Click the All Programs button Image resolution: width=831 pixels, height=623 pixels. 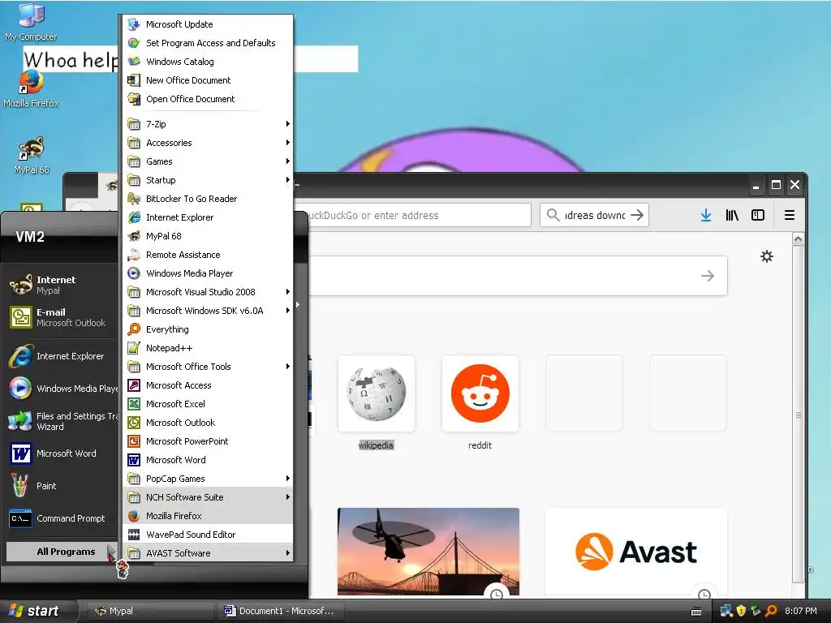(x=62, y=552)
